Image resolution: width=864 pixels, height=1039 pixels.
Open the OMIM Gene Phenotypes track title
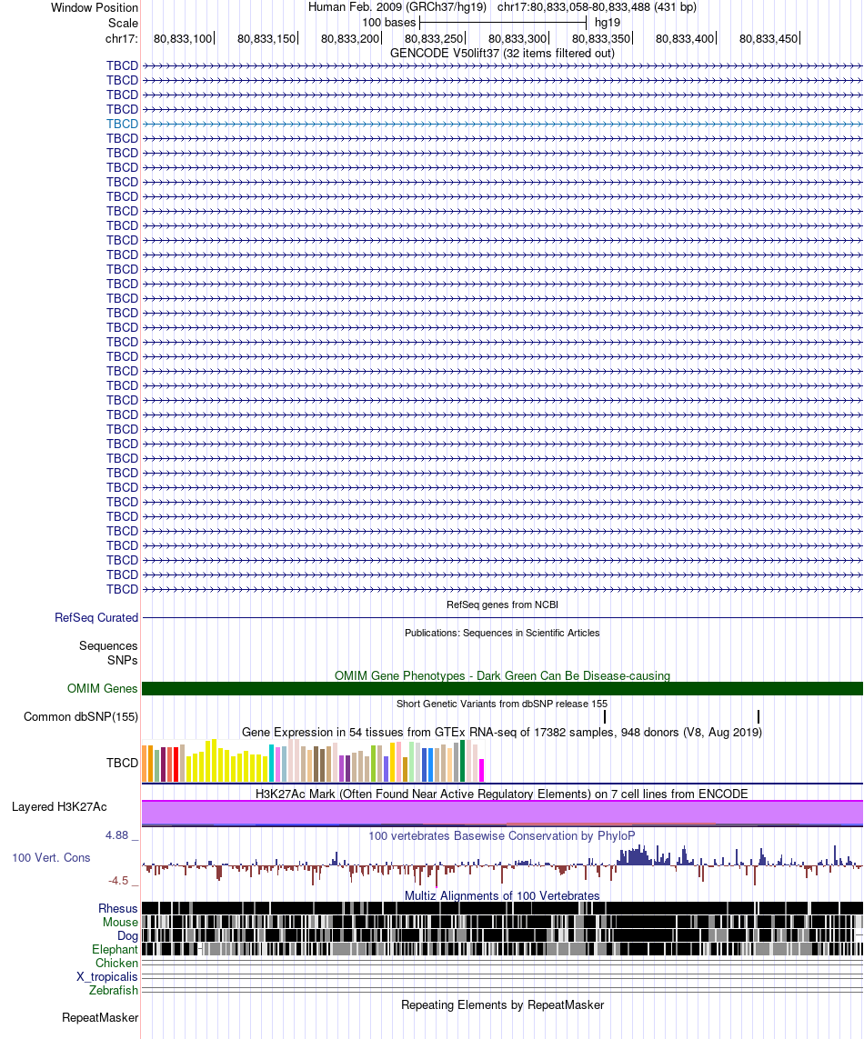pyautogui.click(x=502, y=675)
